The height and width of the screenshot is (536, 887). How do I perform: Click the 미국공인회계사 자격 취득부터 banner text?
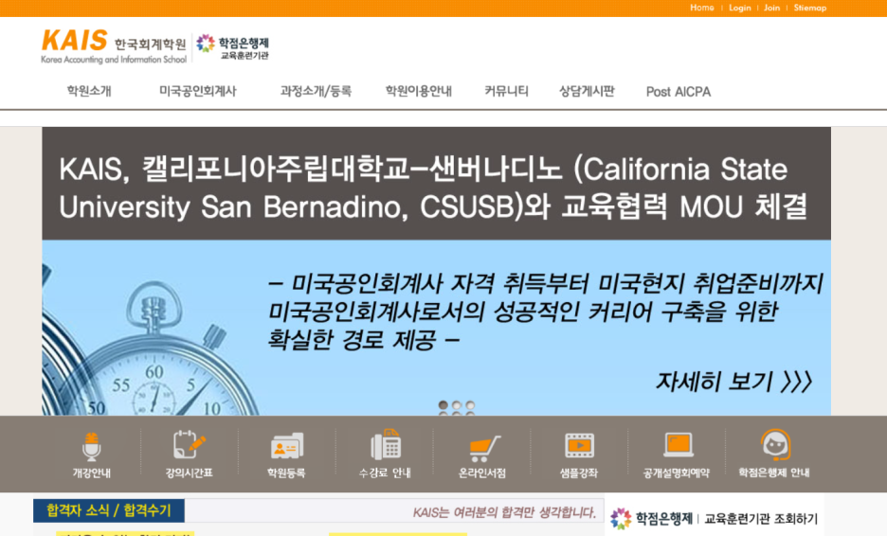(x=545, y=312)
